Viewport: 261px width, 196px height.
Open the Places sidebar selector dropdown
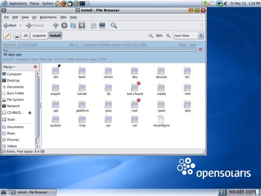(x=9, y=67)
